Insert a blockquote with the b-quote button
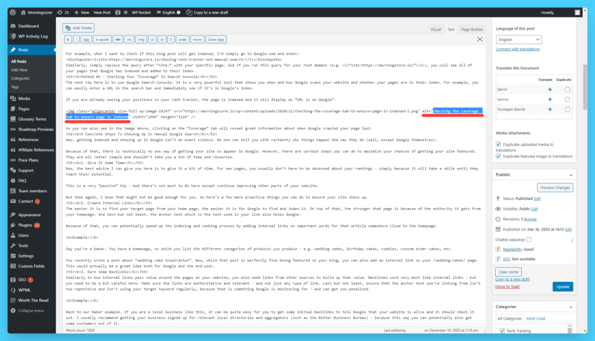Screen dimensions: 595x341 [102, 39]
